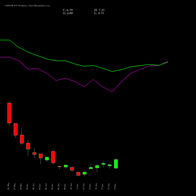
Task: Select the lowest red candle above 11 Jun
Action: [78, 174]
